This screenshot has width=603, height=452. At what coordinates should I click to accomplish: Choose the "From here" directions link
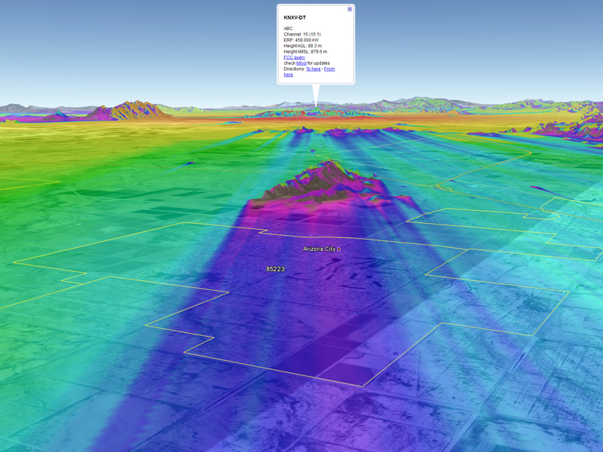click(x=329, y=69)
